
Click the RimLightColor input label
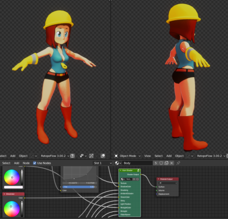[x=126, y=208]
